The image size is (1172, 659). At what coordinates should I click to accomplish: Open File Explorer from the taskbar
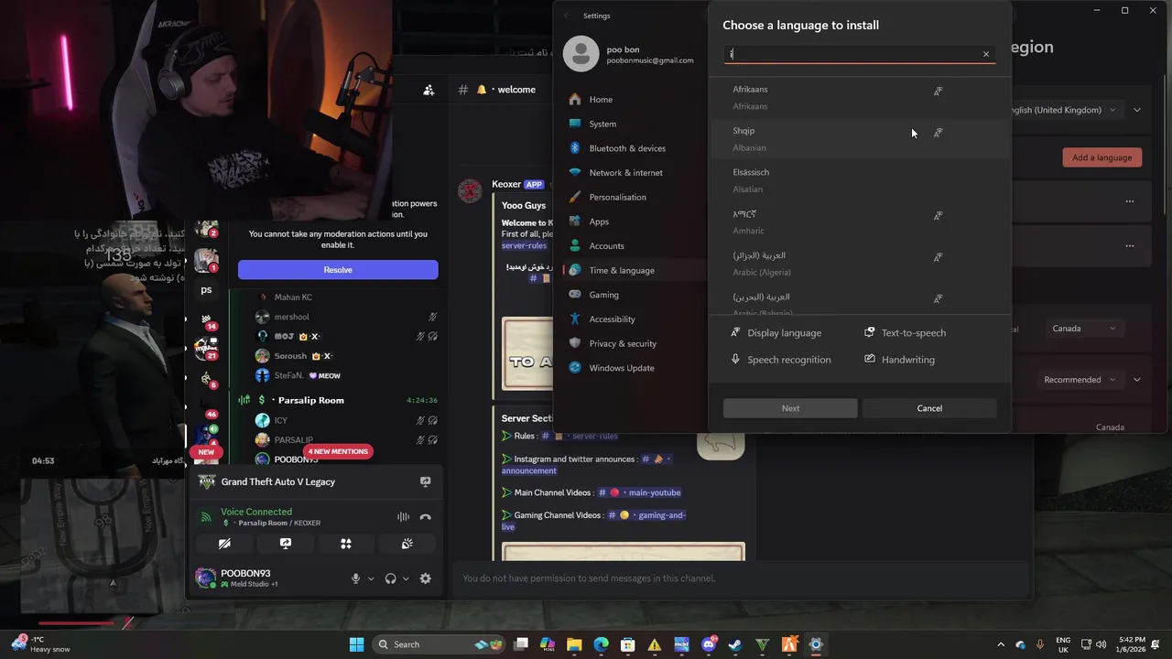[x=574, y=644]
